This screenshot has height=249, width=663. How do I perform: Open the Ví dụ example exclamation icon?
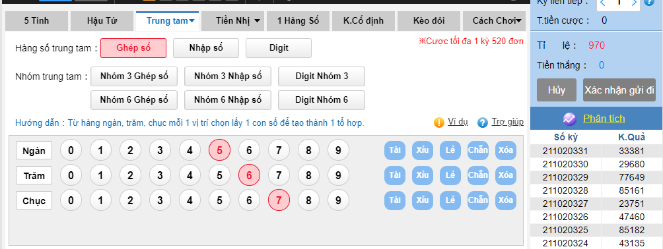click(x=439, y=123)
